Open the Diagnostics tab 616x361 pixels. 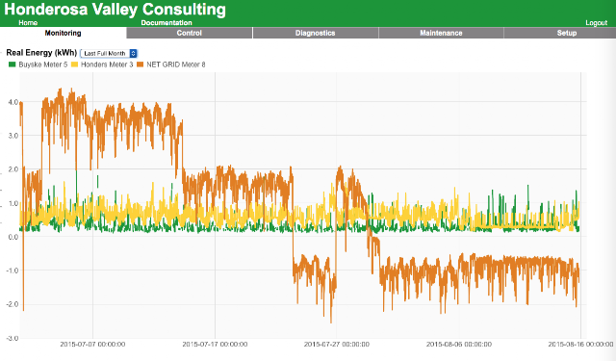pos(316,33)
